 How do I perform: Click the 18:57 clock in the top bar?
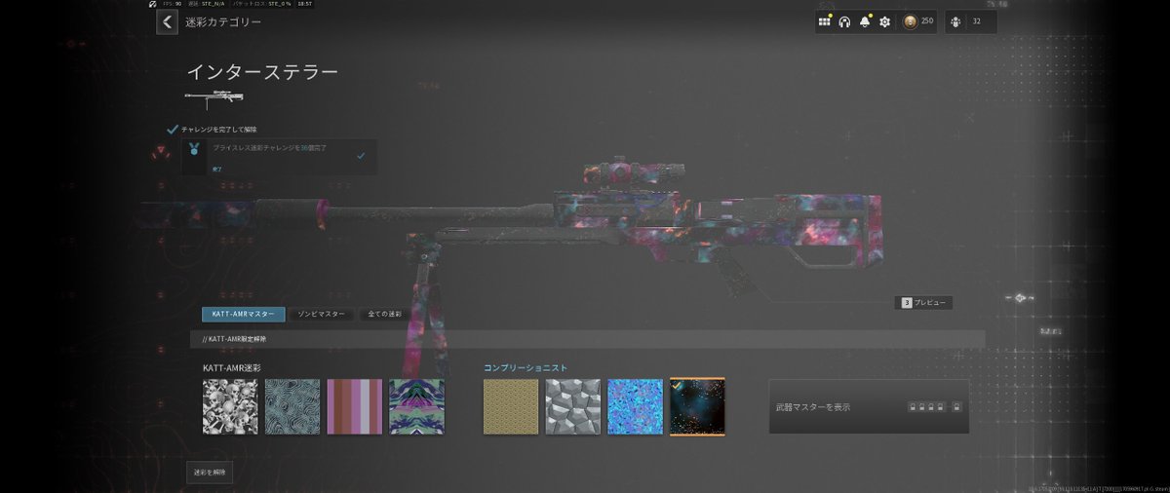(305, 4)
